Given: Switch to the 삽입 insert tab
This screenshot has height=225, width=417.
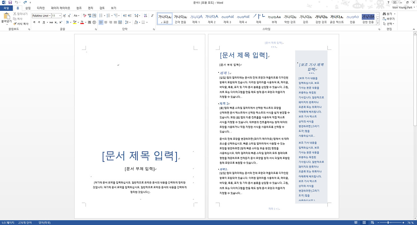Looking at the screenshot, I should (x=28, y=8).
